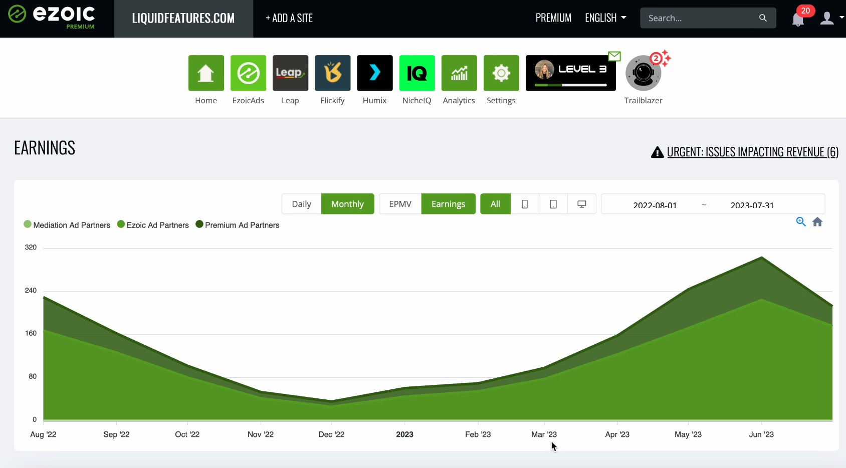Toggle Mediation Ad Partners legend series

click(x=67, y=225)
